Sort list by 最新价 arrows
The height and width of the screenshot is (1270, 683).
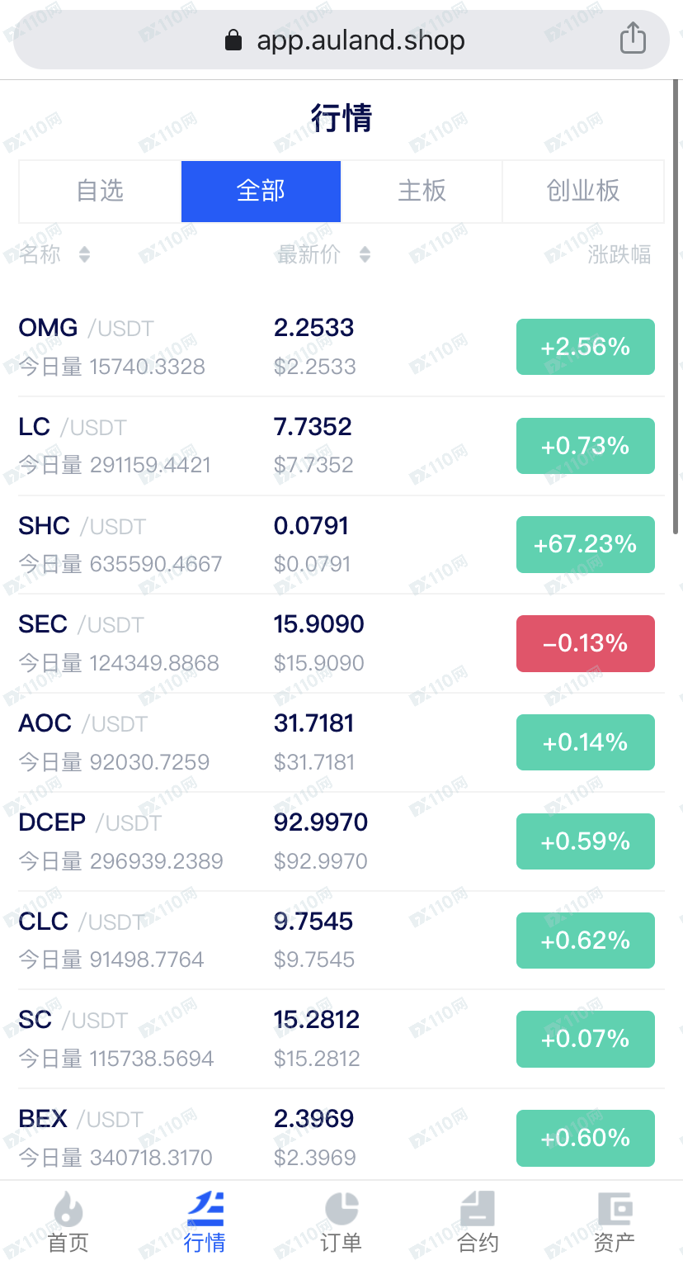click(x=365, y=254)
